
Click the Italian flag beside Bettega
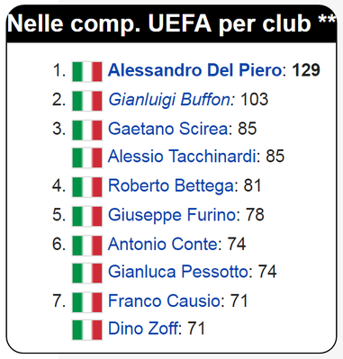[87, 187]
